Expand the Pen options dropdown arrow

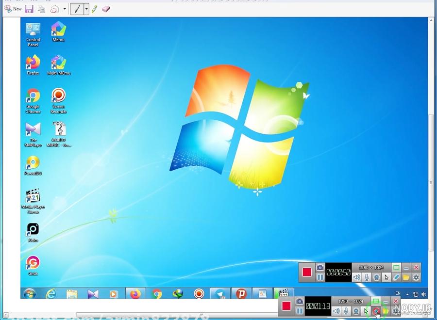coord(86,9)
